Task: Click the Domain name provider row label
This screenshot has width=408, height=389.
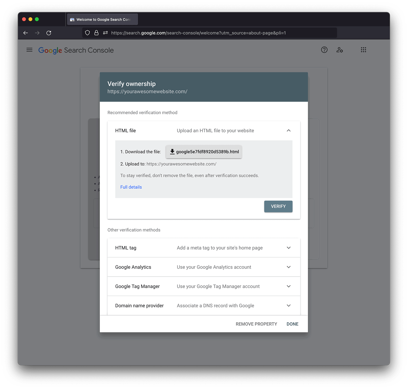Action: (139, 306)
